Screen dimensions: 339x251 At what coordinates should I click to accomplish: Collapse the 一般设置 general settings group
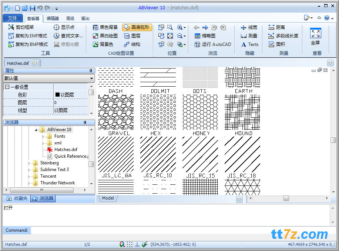click(7, 87)
